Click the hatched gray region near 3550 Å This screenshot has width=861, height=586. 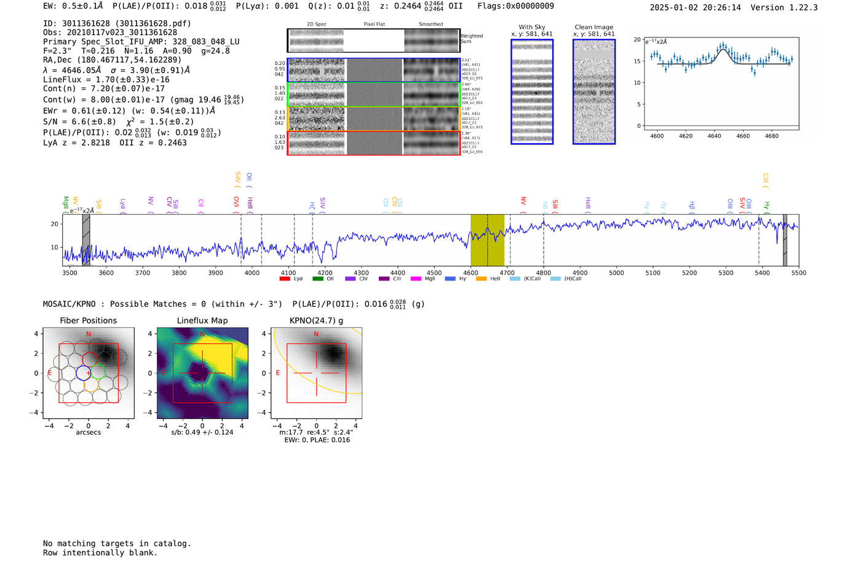click(x=86, y=240)
